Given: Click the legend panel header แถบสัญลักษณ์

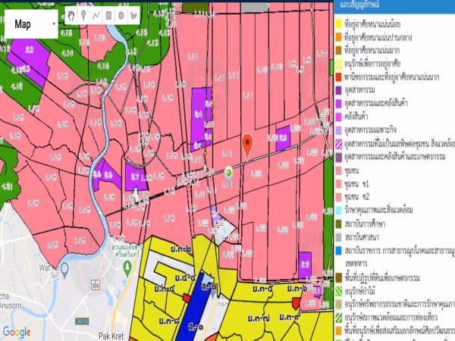Looking at the screenshot, I should 359,5.
